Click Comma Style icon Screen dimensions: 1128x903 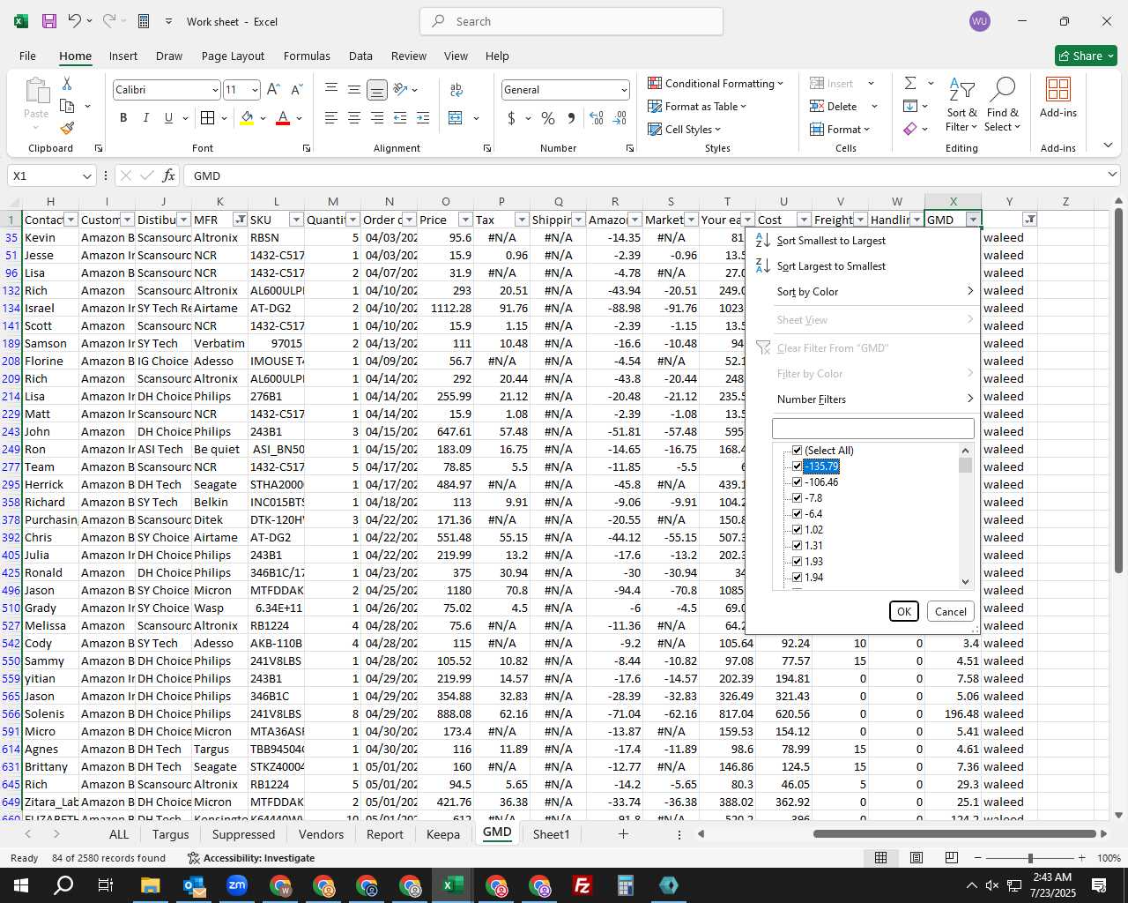point(571,117)
